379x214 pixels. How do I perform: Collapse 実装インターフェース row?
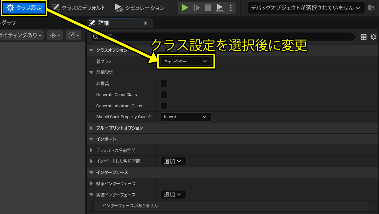91,195
